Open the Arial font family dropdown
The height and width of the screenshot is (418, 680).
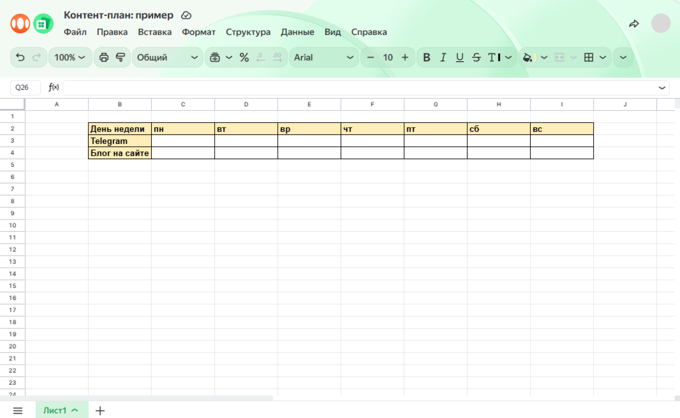[324, 57]
